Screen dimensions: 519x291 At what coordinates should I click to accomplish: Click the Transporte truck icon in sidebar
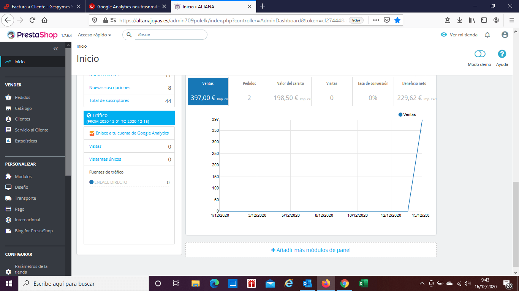coord(8,198)
